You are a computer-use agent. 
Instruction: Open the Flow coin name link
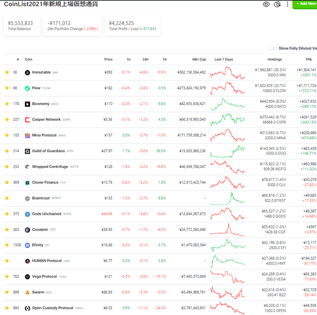(36, 88)
